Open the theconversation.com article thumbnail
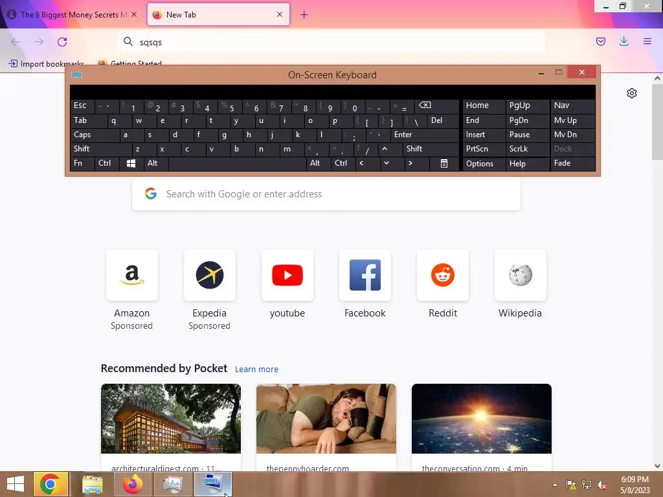The height and width of the screenshot is (497, 663). 482,419
